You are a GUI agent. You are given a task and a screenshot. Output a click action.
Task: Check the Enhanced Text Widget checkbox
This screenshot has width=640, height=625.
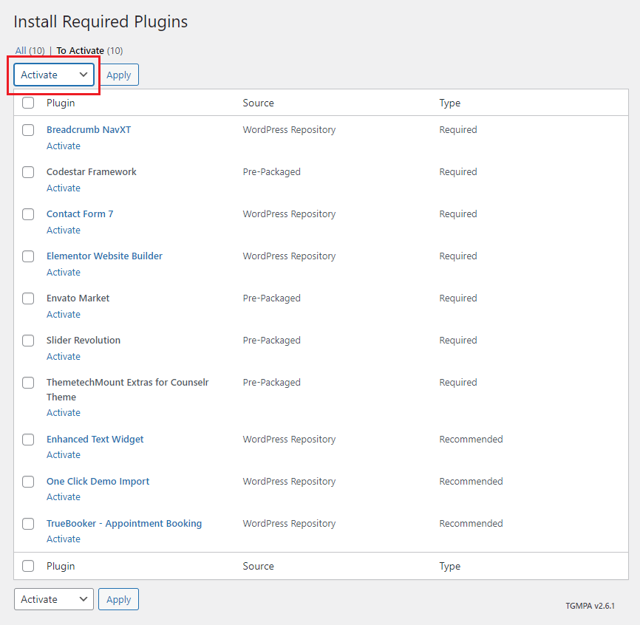28,440
